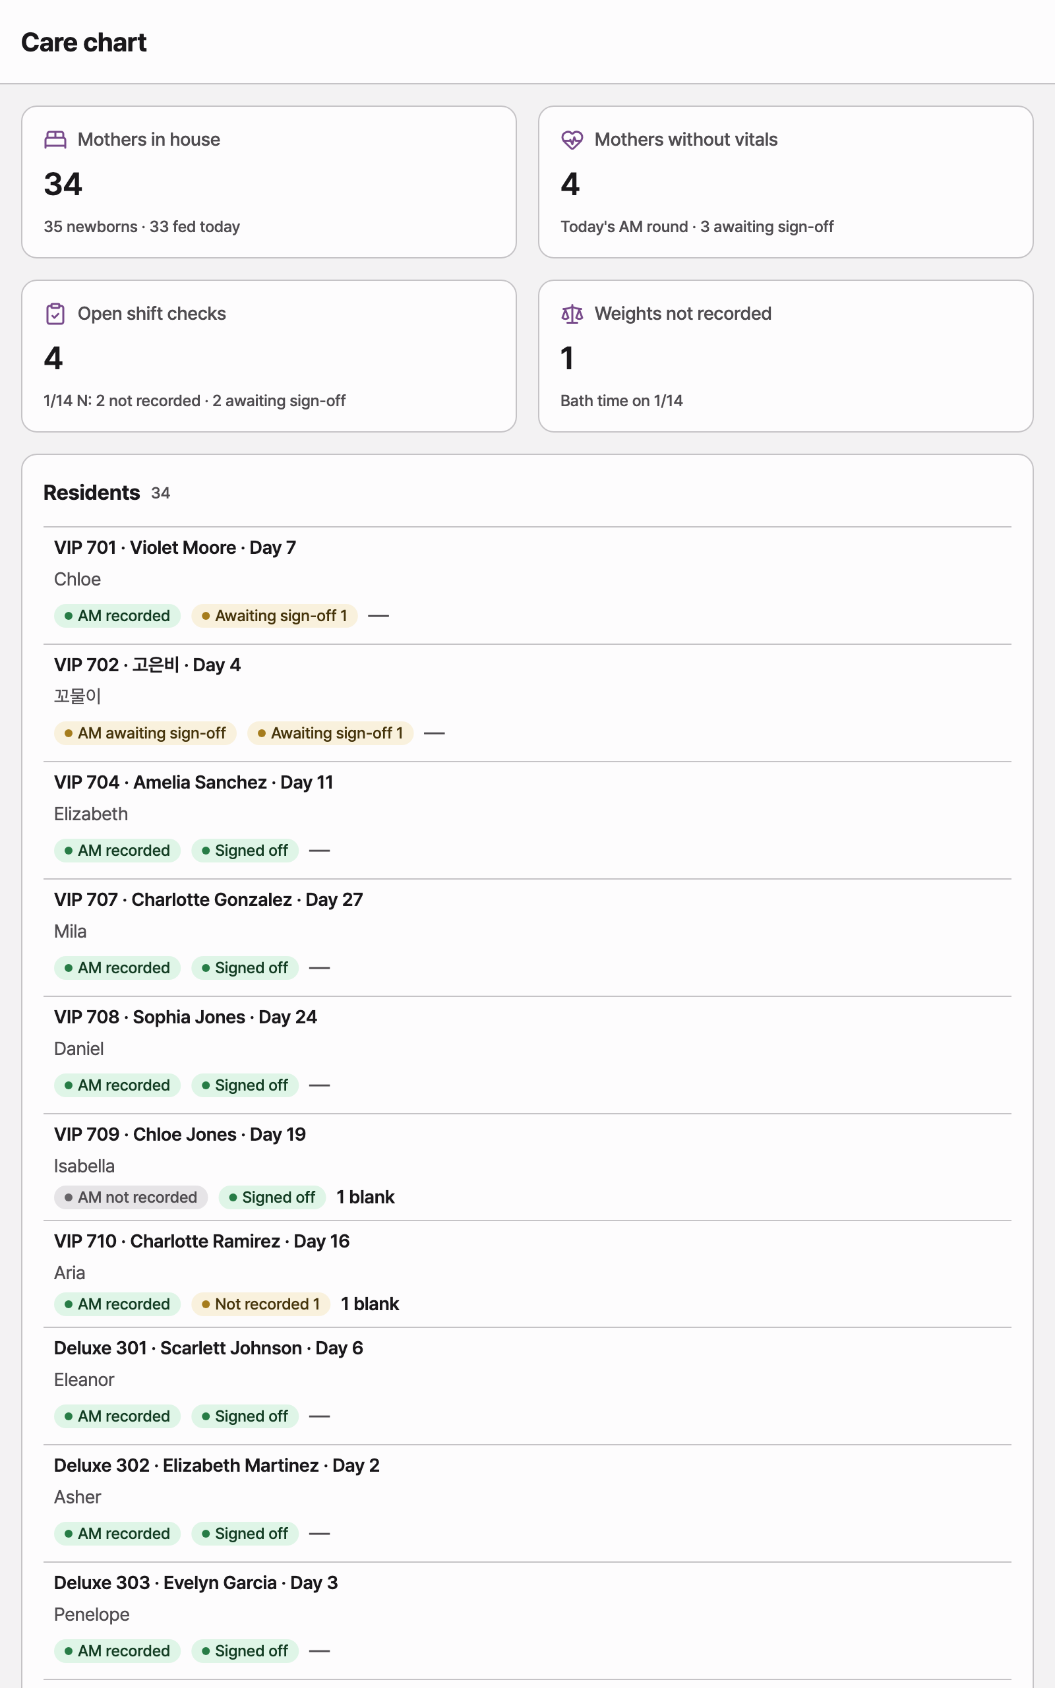Select VIP 707 Charlotte Gonzalez resident
The width and height of the screenshot is (1055, 1688).
click(527, 938)
